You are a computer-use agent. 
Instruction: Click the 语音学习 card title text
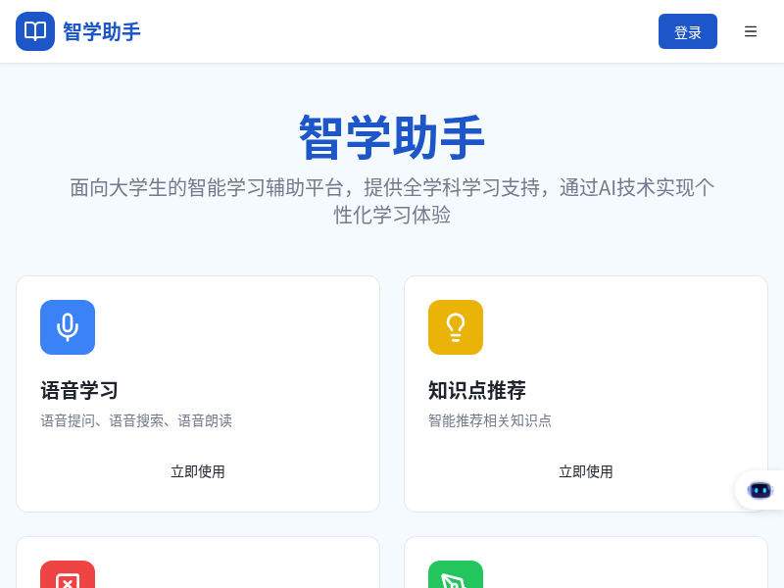coord(78,390)
